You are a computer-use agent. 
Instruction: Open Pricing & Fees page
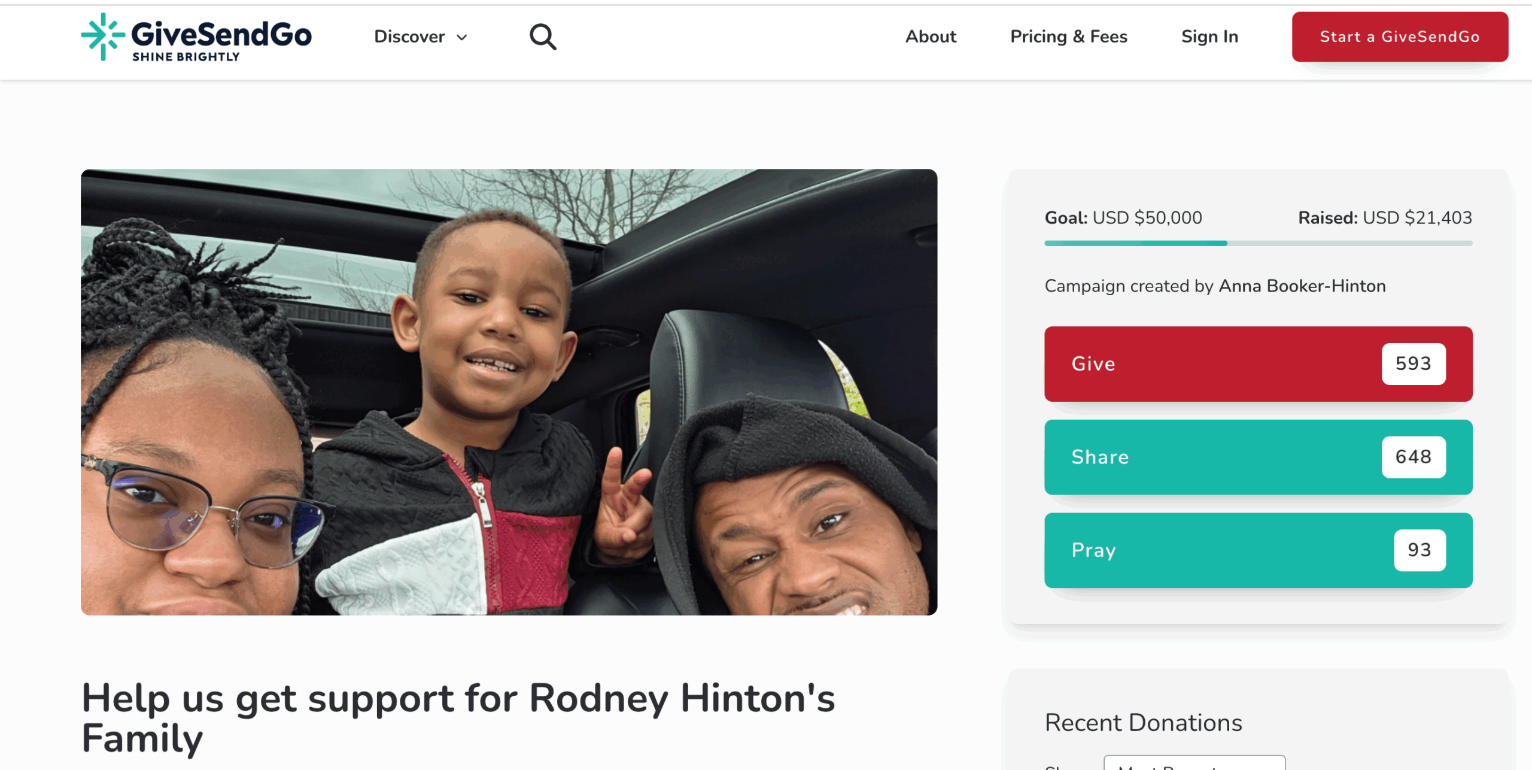click(1068, 37)
